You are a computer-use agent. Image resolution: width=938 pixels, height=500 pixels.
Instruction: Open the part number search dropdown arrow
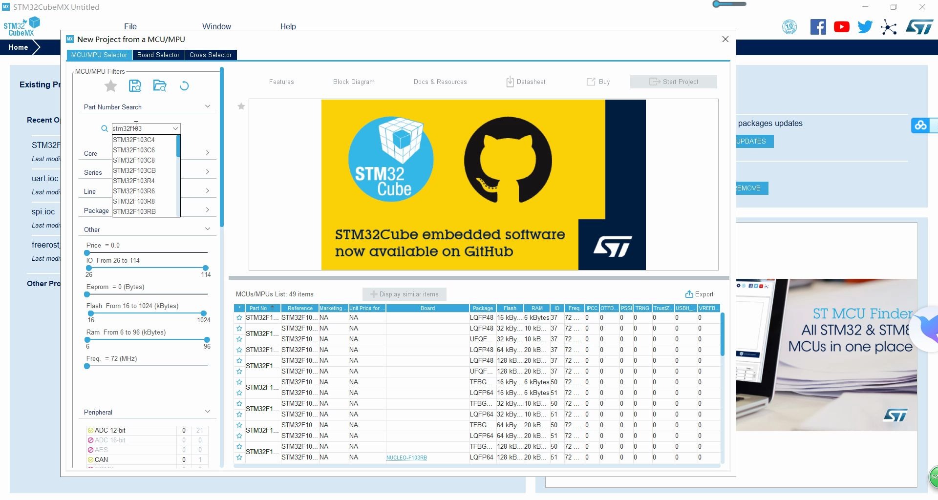(175, 128)
